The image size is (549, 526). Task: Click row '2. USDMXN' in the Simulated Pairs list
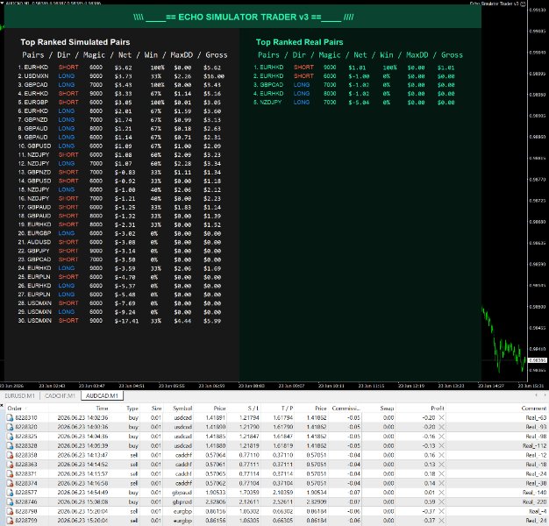[x=121, y=76]
